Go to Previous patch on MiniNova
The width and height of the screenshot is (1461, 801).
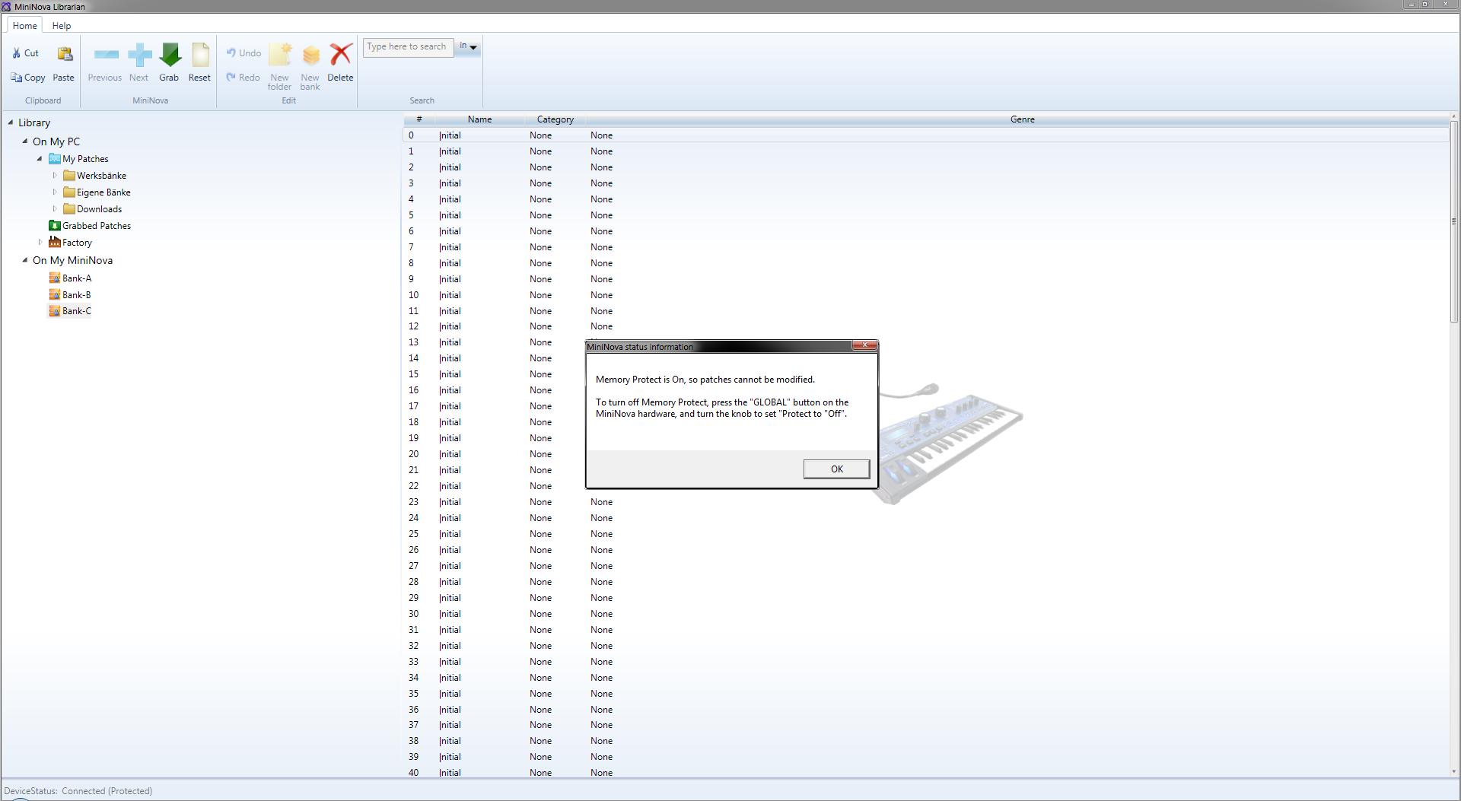pyautogui.click(x=106, y=55)
